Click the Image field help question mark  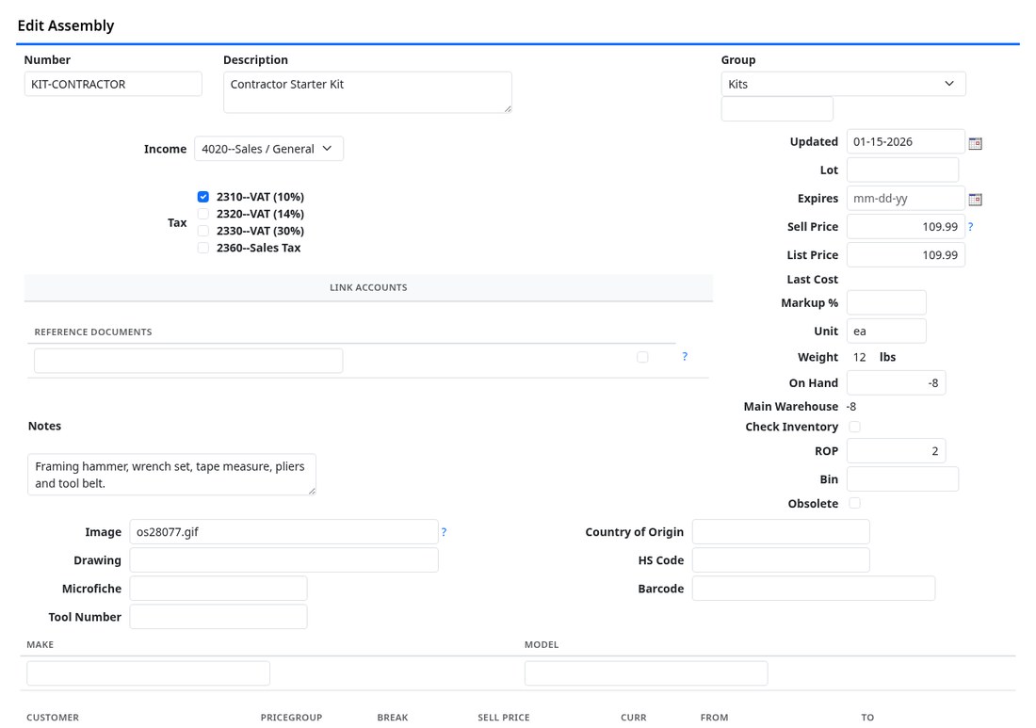(x=444, y=532)
